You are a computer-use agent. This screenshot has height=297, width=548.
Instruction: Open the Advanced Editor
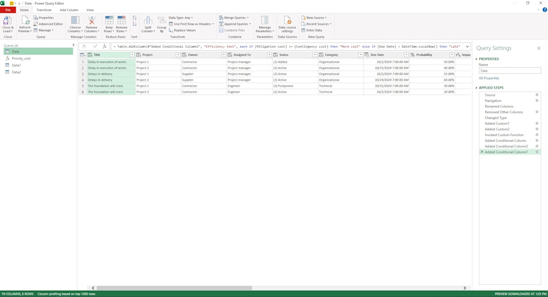coord(48,24)
